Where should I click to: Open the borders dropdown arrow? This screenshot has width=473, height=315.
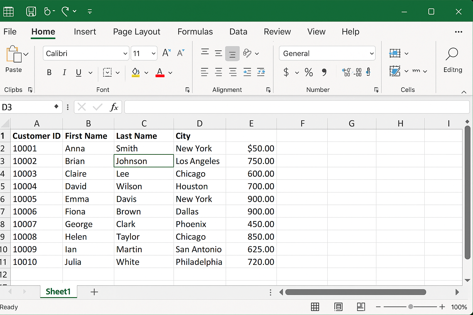[x=118, y=73]
